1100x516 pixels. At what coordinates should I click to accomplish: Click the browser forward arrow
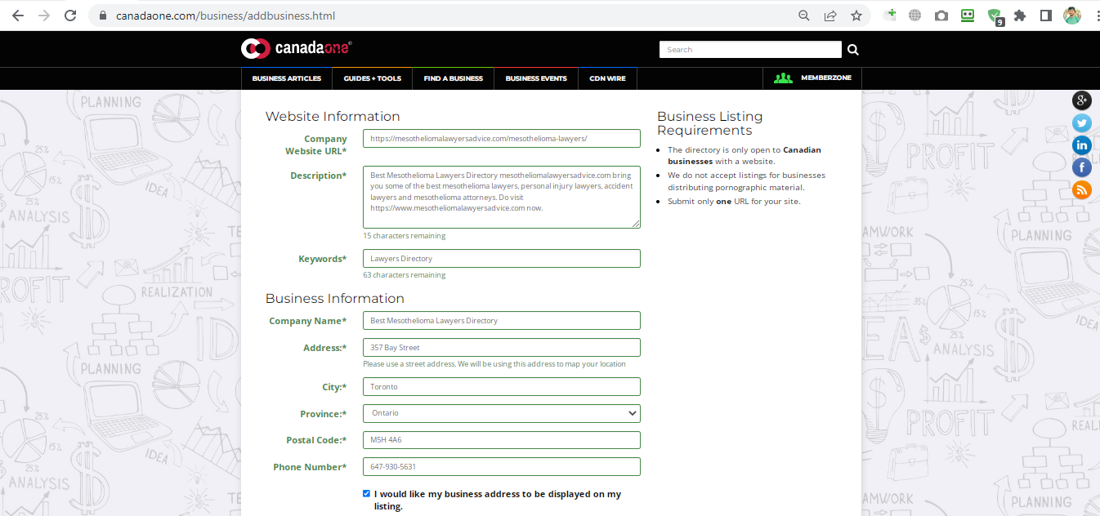coord(44,16)
